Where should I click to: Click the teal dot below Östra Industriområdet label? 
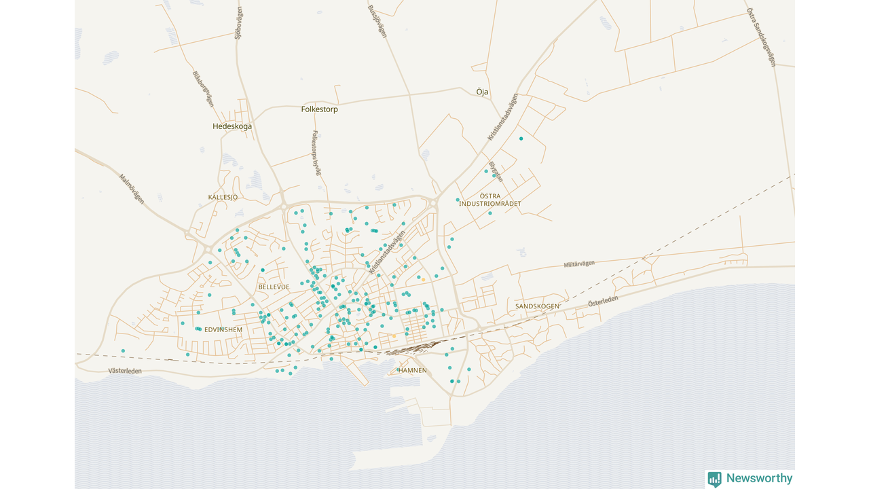[490, 213]
